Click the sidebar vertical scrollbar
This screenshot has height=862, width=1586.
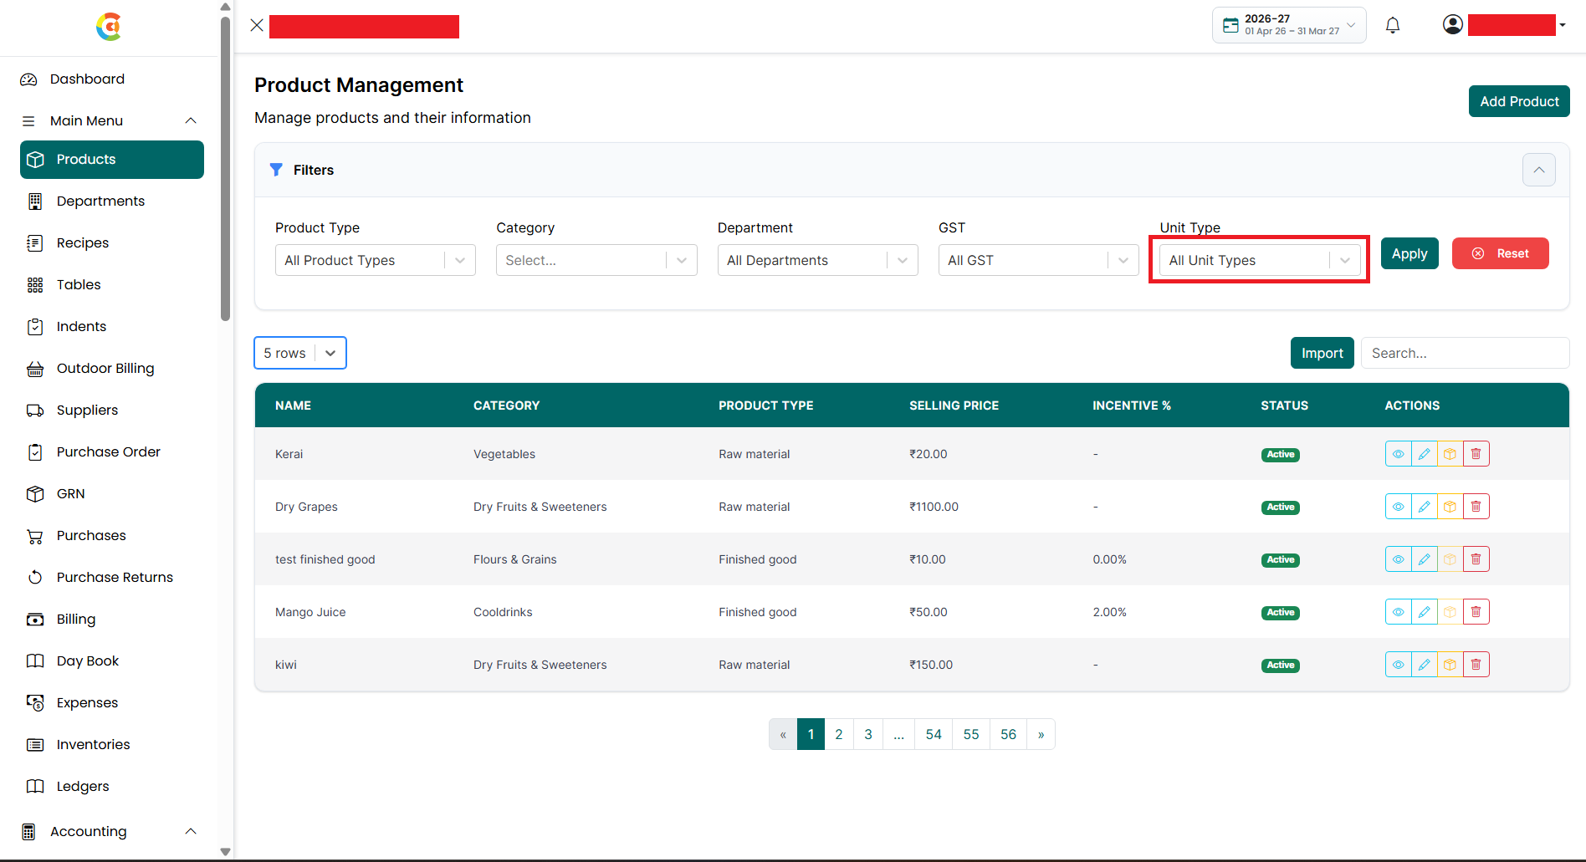225,167
